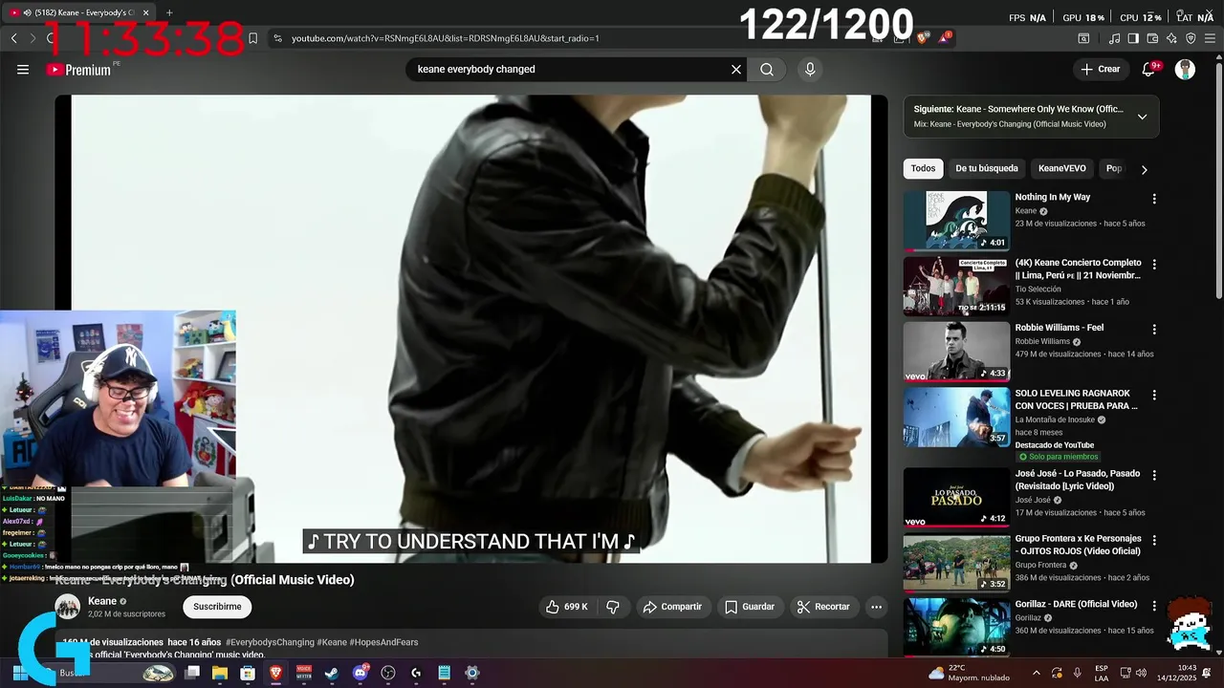
Task: Open the account avatar menu
Action: coord(1185,69)
